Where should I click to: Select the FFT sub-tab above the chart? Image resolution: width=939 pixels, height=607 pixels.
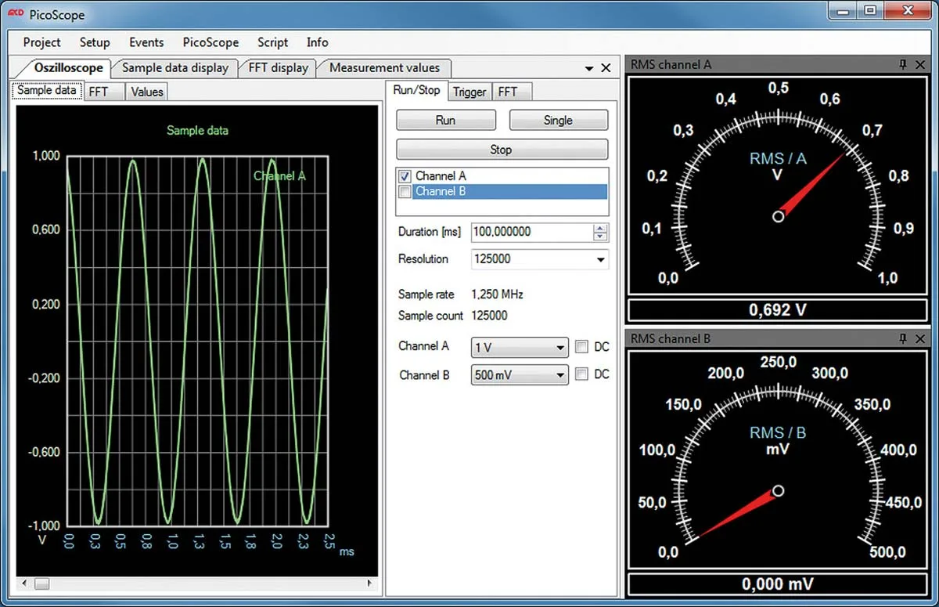pyautogui.click(x=103, y=92)
